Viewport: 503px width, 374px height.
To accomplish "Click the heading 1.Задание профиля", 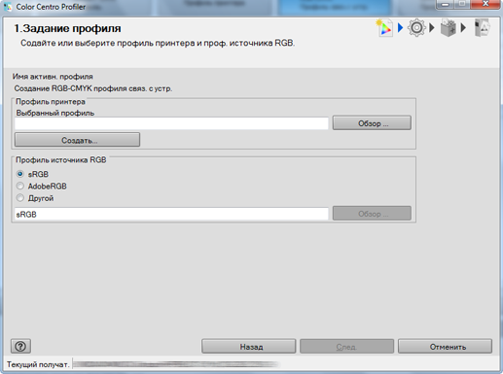I will pyautogui.click(x=67, y=28).
